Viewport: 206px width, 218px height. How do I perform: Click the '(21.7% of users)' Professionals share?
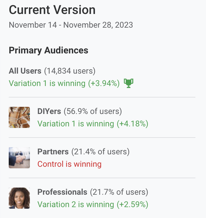119,192
